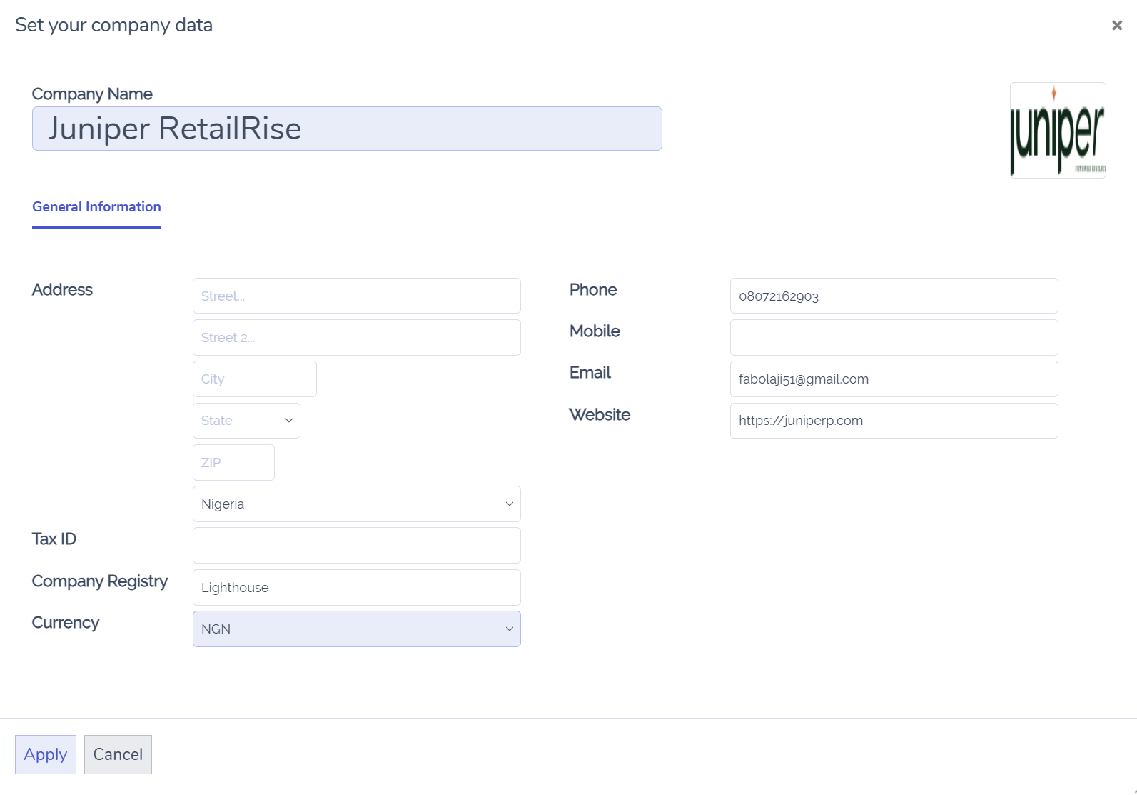Click the Mobile label
This screenshot has height=795, width=1137.
(x=595, y=331)
